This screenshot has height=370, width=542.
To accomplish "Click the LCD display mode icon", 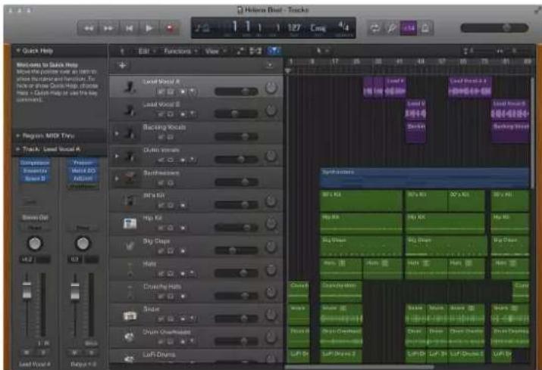I will point(202,27).
